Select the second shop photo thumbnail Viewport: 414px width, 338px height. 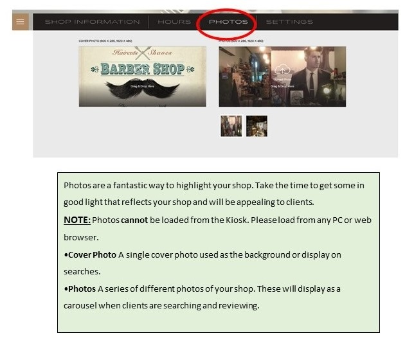click(256, 126)
